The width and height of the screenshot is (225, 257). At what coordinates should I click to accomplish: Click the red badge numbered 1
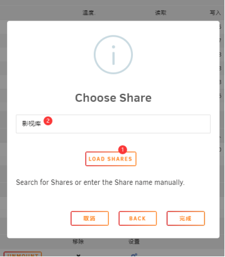[x=123, y=150]
